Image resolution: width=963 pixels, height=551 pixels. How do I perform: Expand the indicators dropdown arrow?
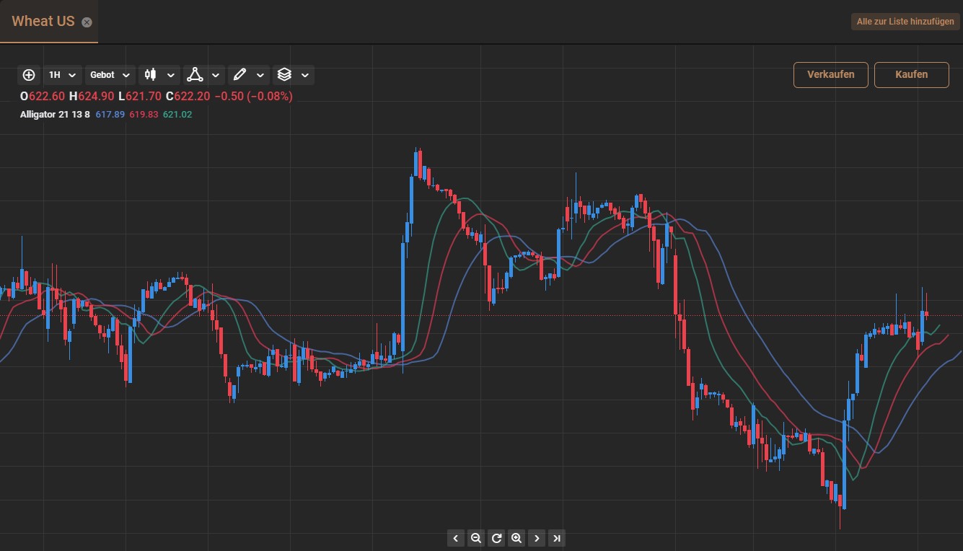point(216,75)
